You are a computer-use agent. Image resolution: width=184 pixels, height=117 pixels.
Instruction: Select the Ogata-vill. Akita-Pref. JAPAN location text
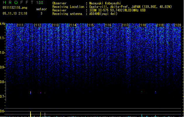click(130, 7)
